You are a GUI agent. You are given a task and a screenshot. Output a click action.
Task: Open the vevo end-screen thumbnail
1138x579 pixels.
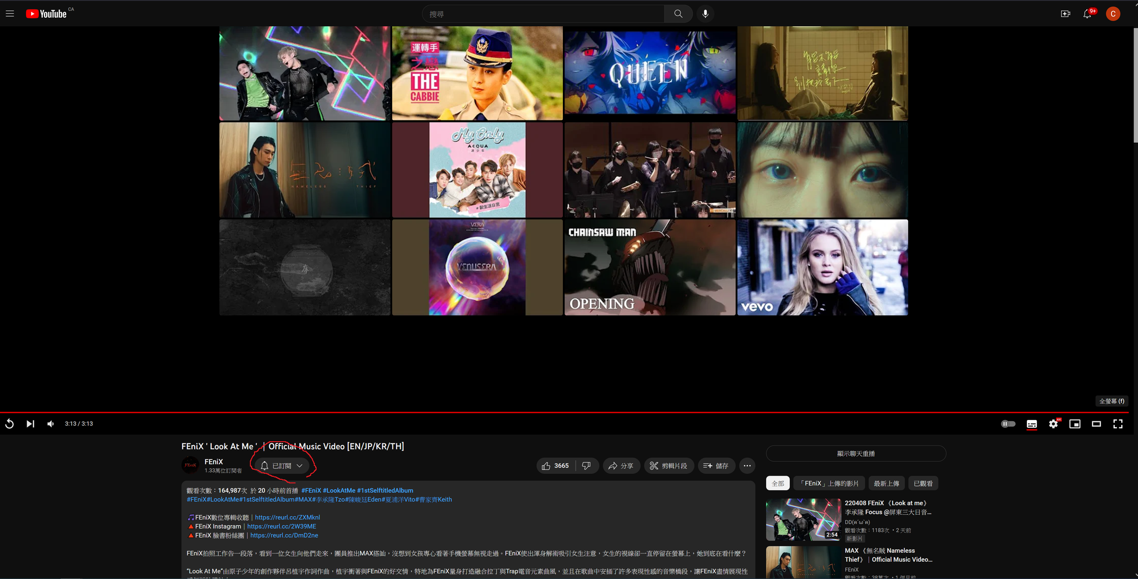point(822,267)
